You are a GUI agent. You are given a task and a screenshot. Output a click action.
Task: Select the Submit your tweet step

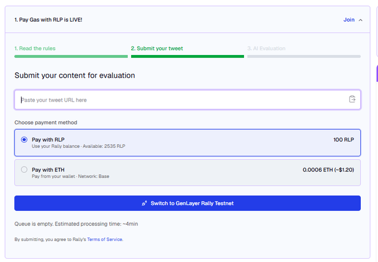tap(157, 48)
